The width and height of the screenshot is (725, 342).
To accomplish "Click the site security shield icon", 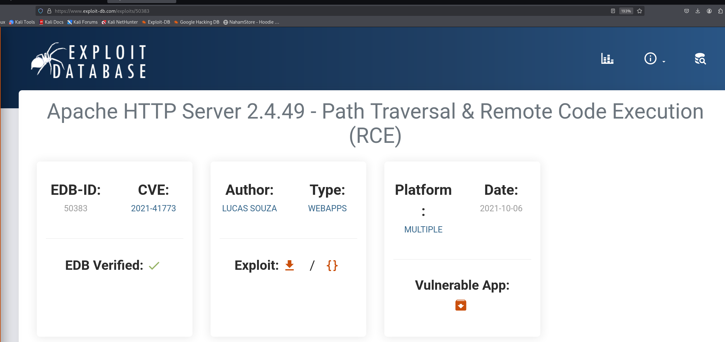I will (x=41, y=11).
